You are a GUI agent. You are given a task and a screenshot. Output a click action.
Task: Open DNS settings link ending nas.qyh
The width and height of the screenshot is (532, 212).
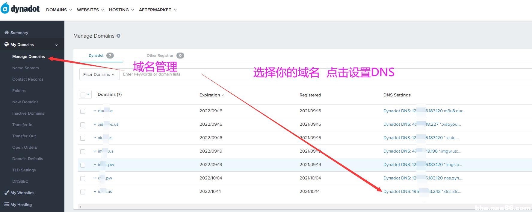423,178
